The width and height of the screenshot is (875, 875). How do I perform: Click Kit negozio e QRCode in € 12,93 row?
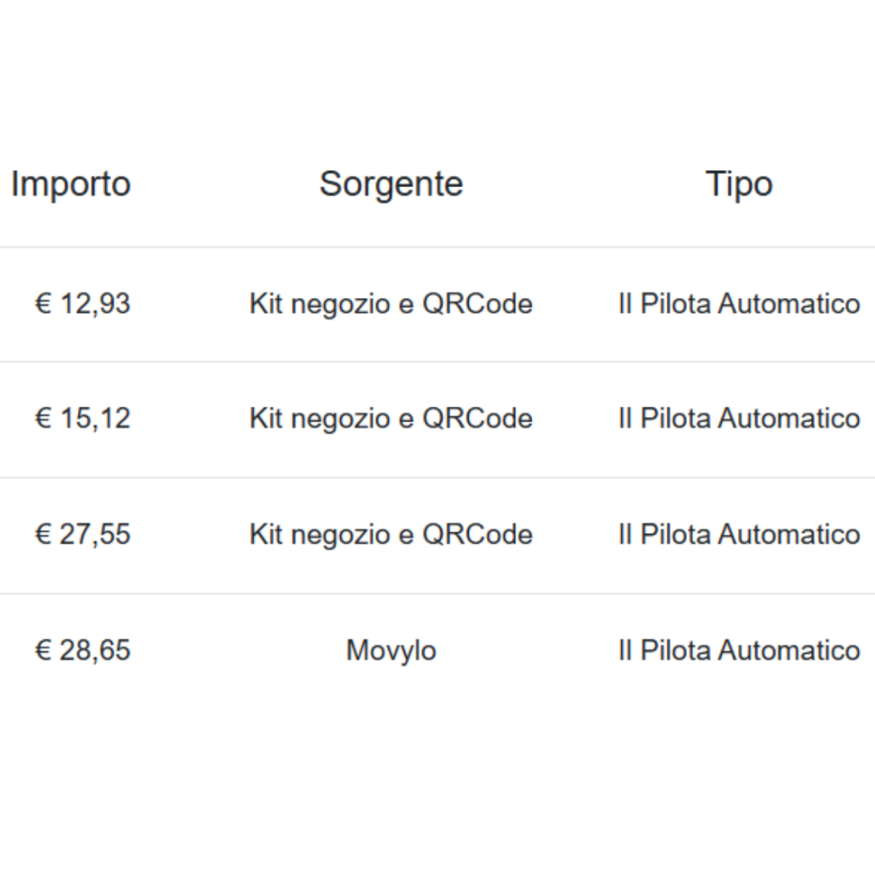point(391,304)
